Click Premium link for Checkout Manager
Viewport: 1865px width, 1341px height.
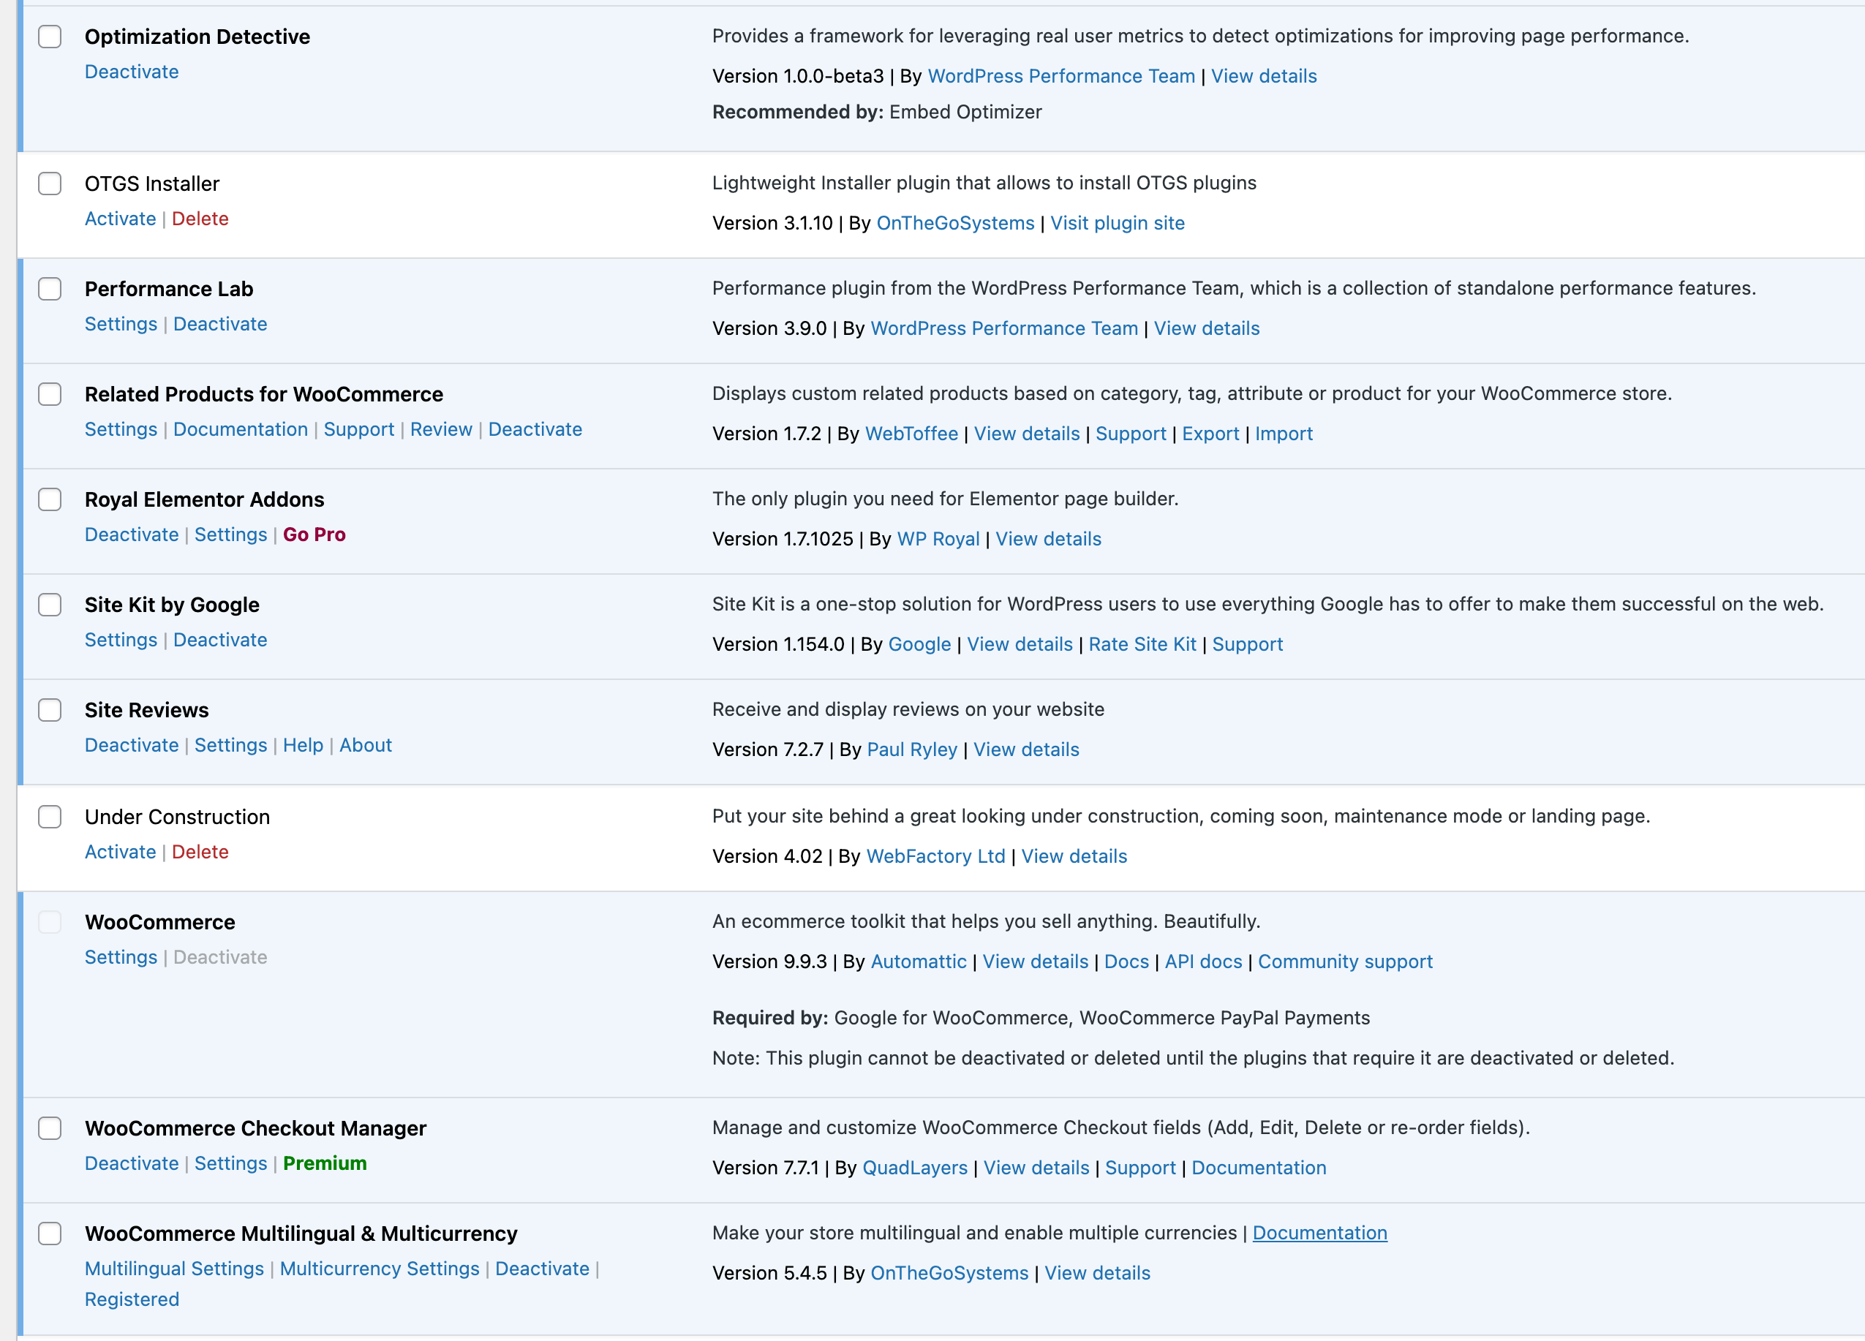point(325,1163)
